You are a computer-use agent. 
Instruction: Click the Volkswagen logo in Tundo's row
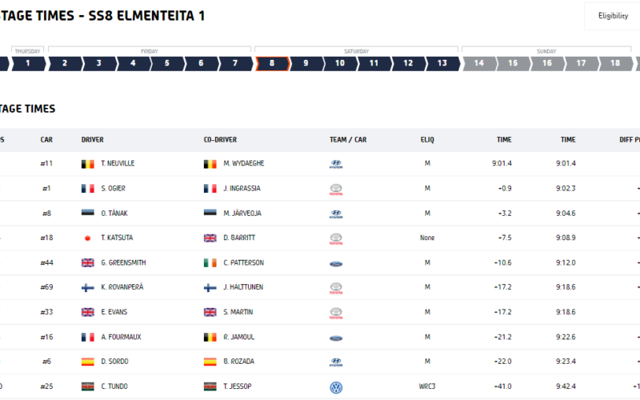pos(336,387)
